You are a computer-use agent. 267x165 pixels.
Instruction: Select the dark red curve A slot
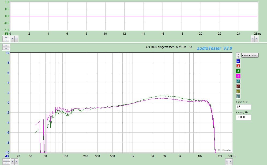(238, 86)
